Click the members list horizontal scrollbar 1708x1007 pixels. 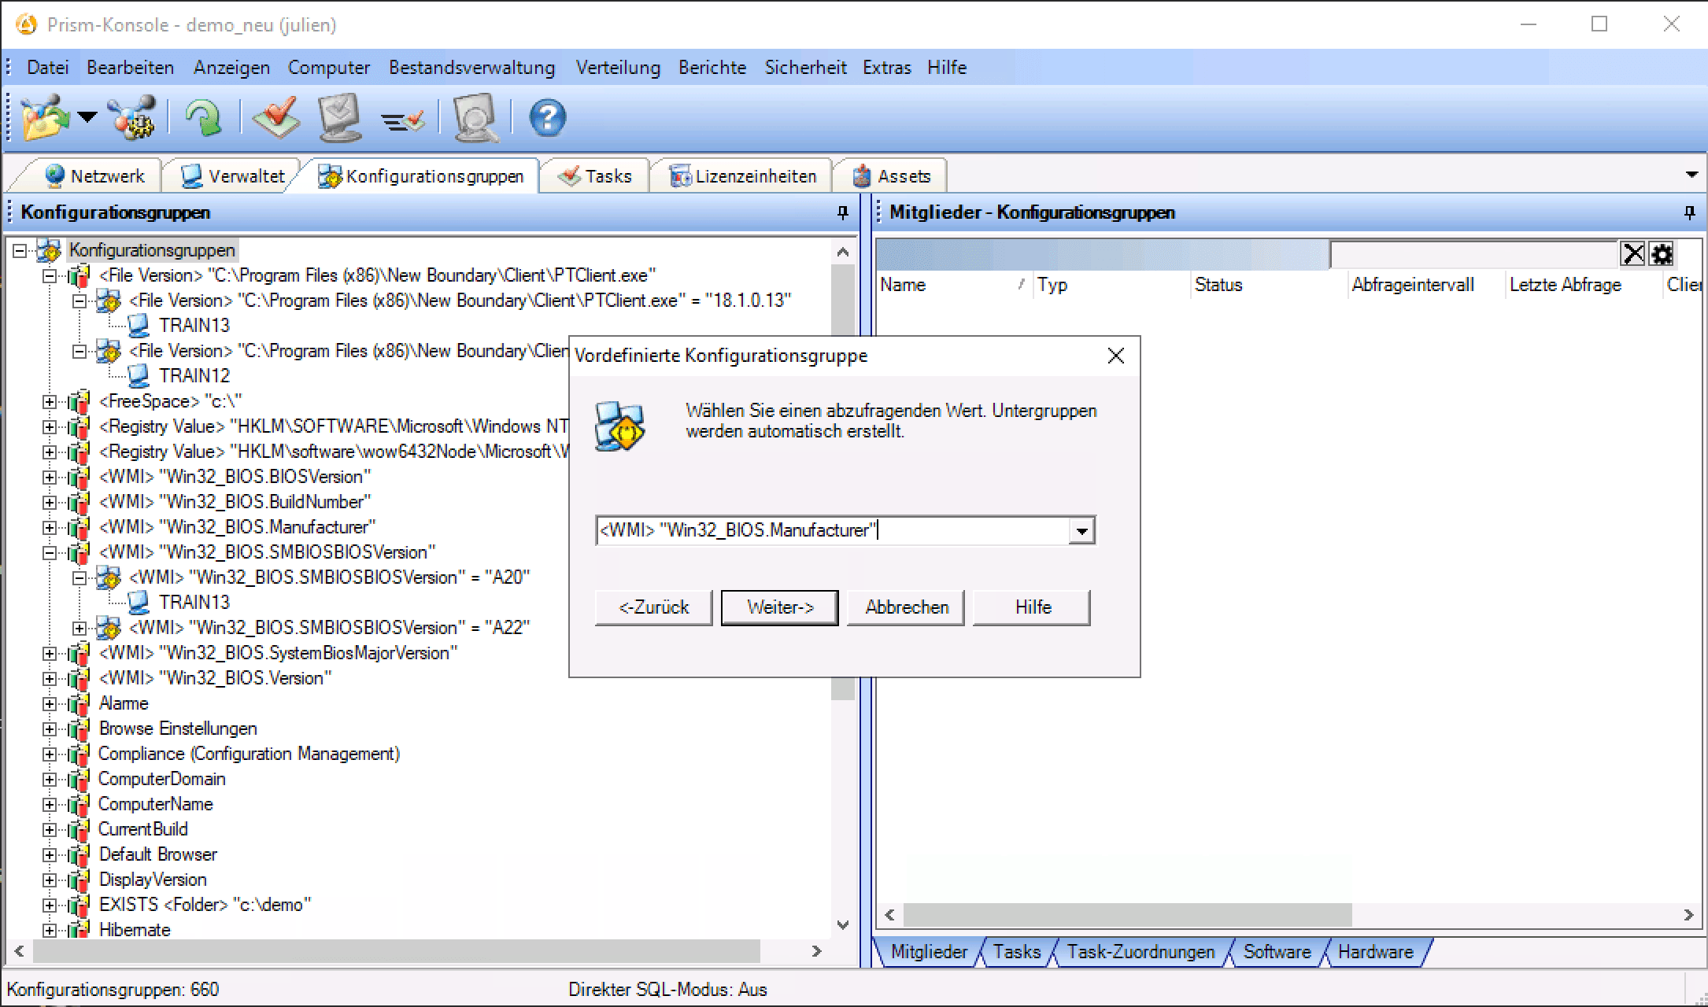(1127, 915)
